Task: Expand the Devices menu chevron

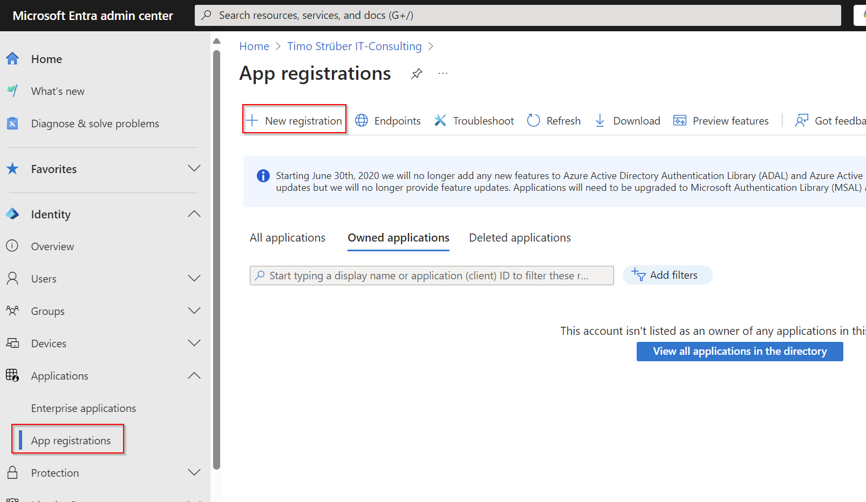Action: click(194, 343)
